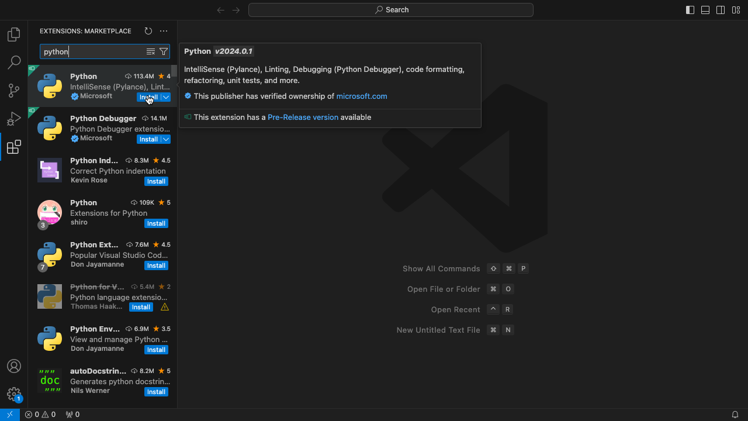This screenshot has height=421, width=748.
Task: Open Python Debugger install options arrow
Action: coord(166,139)
